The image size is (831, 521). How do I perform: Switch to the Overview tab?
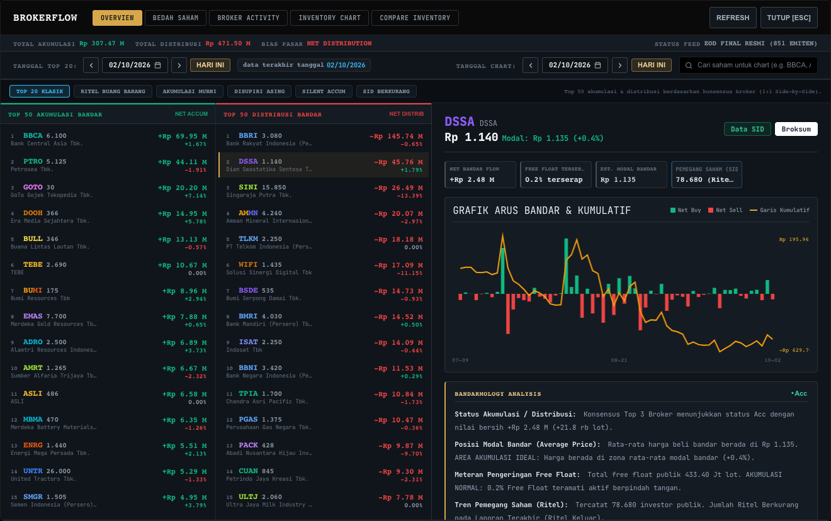pos(117,18)
